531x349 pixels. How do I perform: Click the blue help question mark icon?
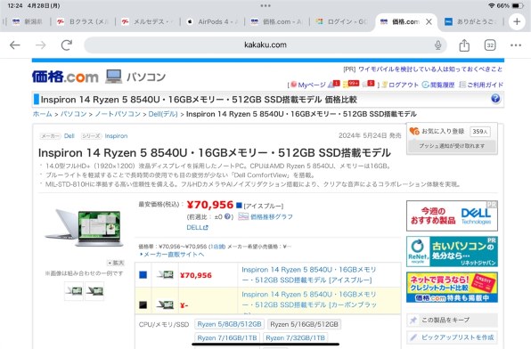495,99
